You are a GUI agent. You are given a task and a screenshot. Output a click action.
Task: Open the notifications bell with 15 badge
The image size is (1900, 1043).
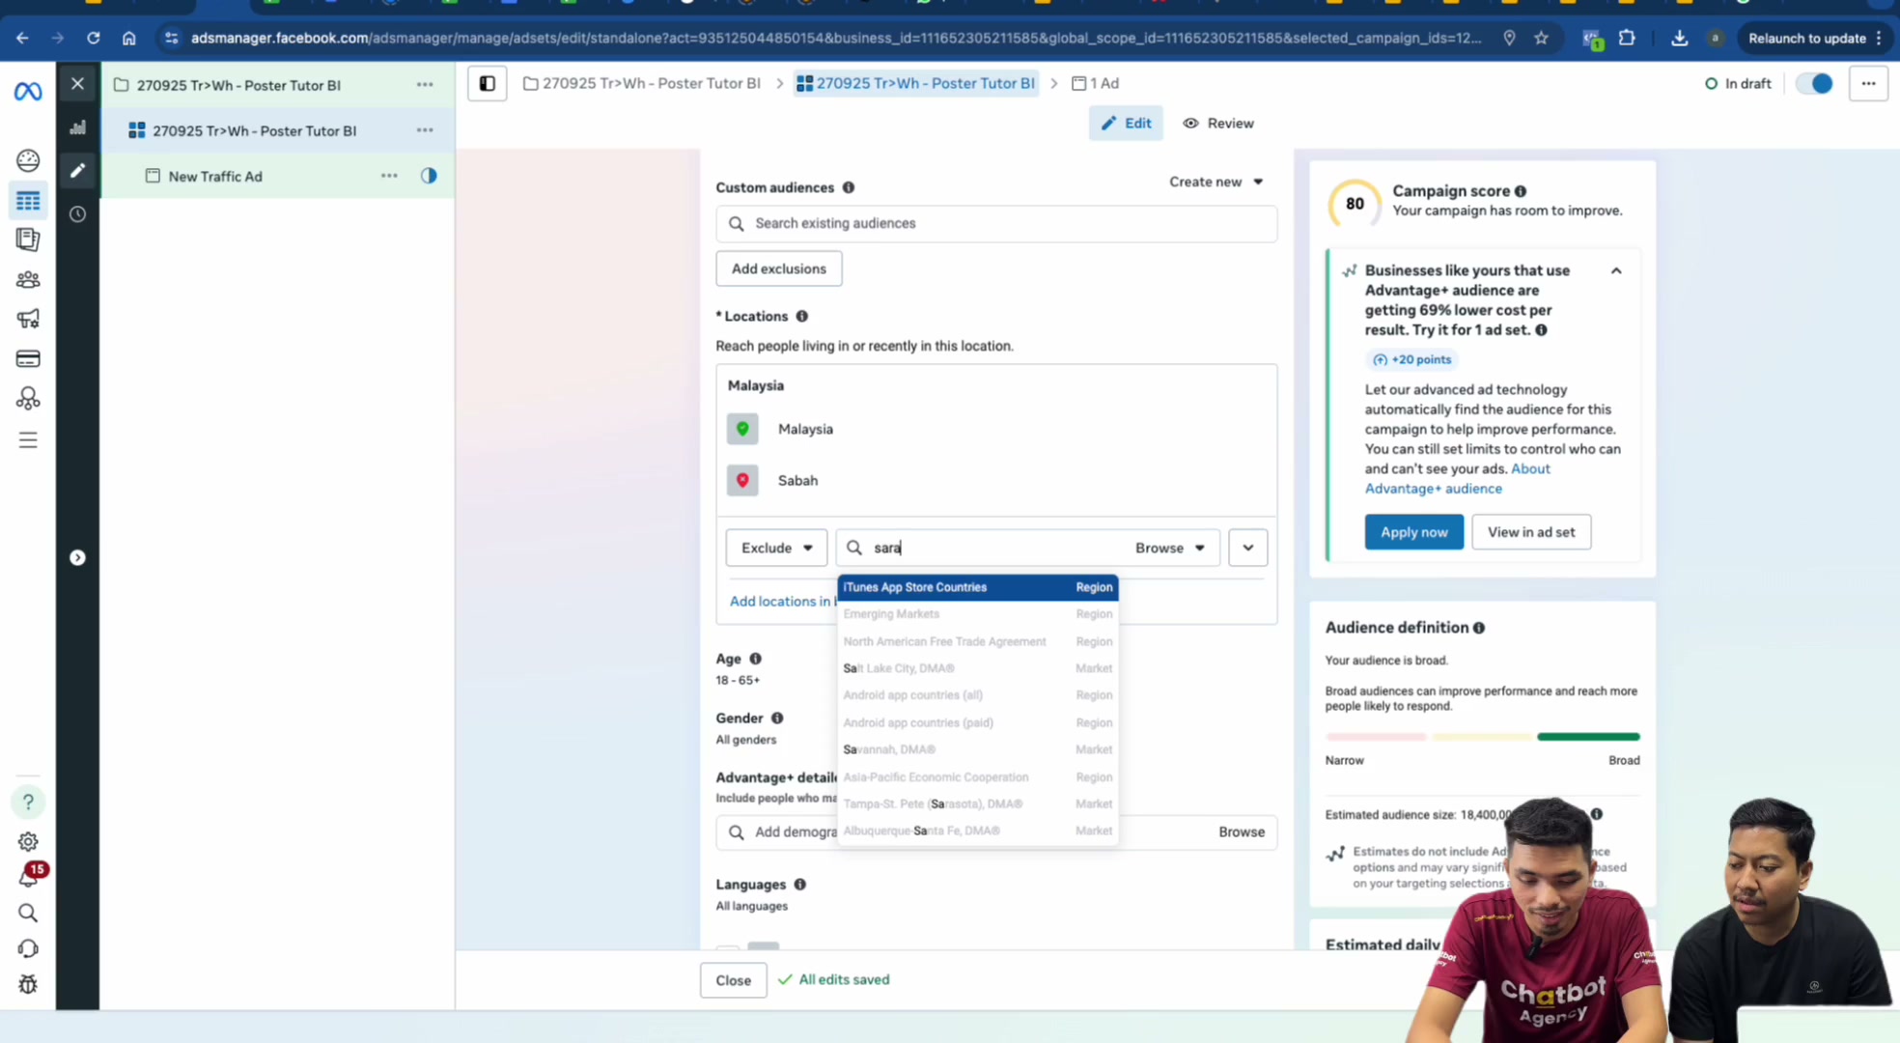30,875
